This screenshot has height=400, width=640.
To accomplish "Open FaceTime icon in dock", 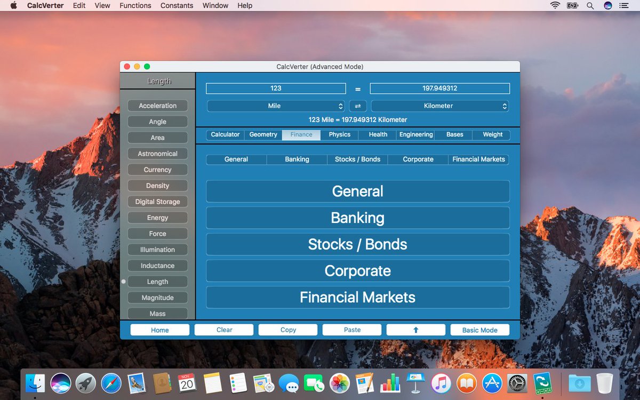I will pos(314,383).
